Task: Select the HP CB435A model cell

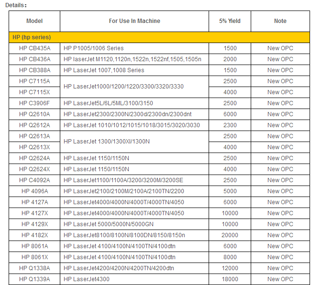Action: click(x=34, y=48)
